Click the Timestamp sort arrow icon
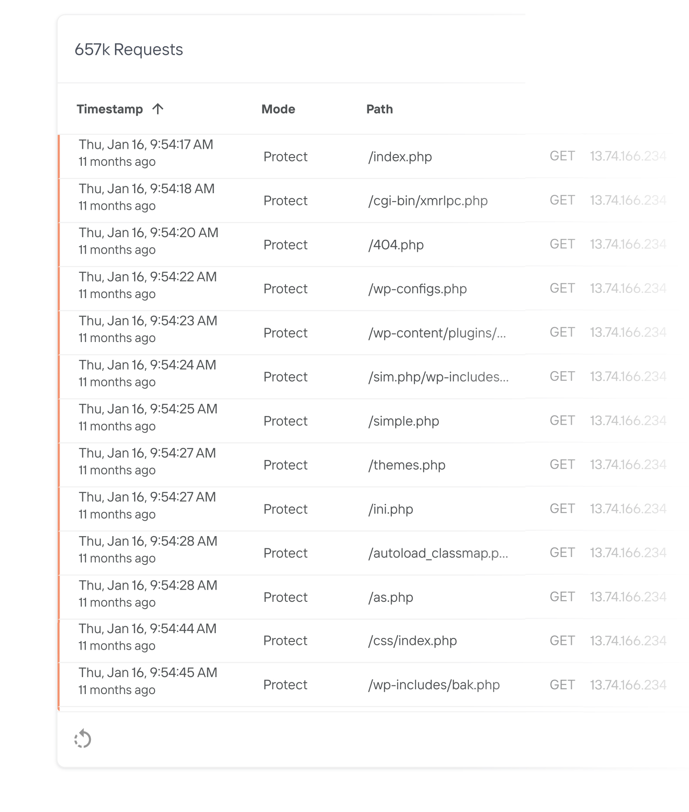This screenshot has width=689, height=812. click(158, 109)
